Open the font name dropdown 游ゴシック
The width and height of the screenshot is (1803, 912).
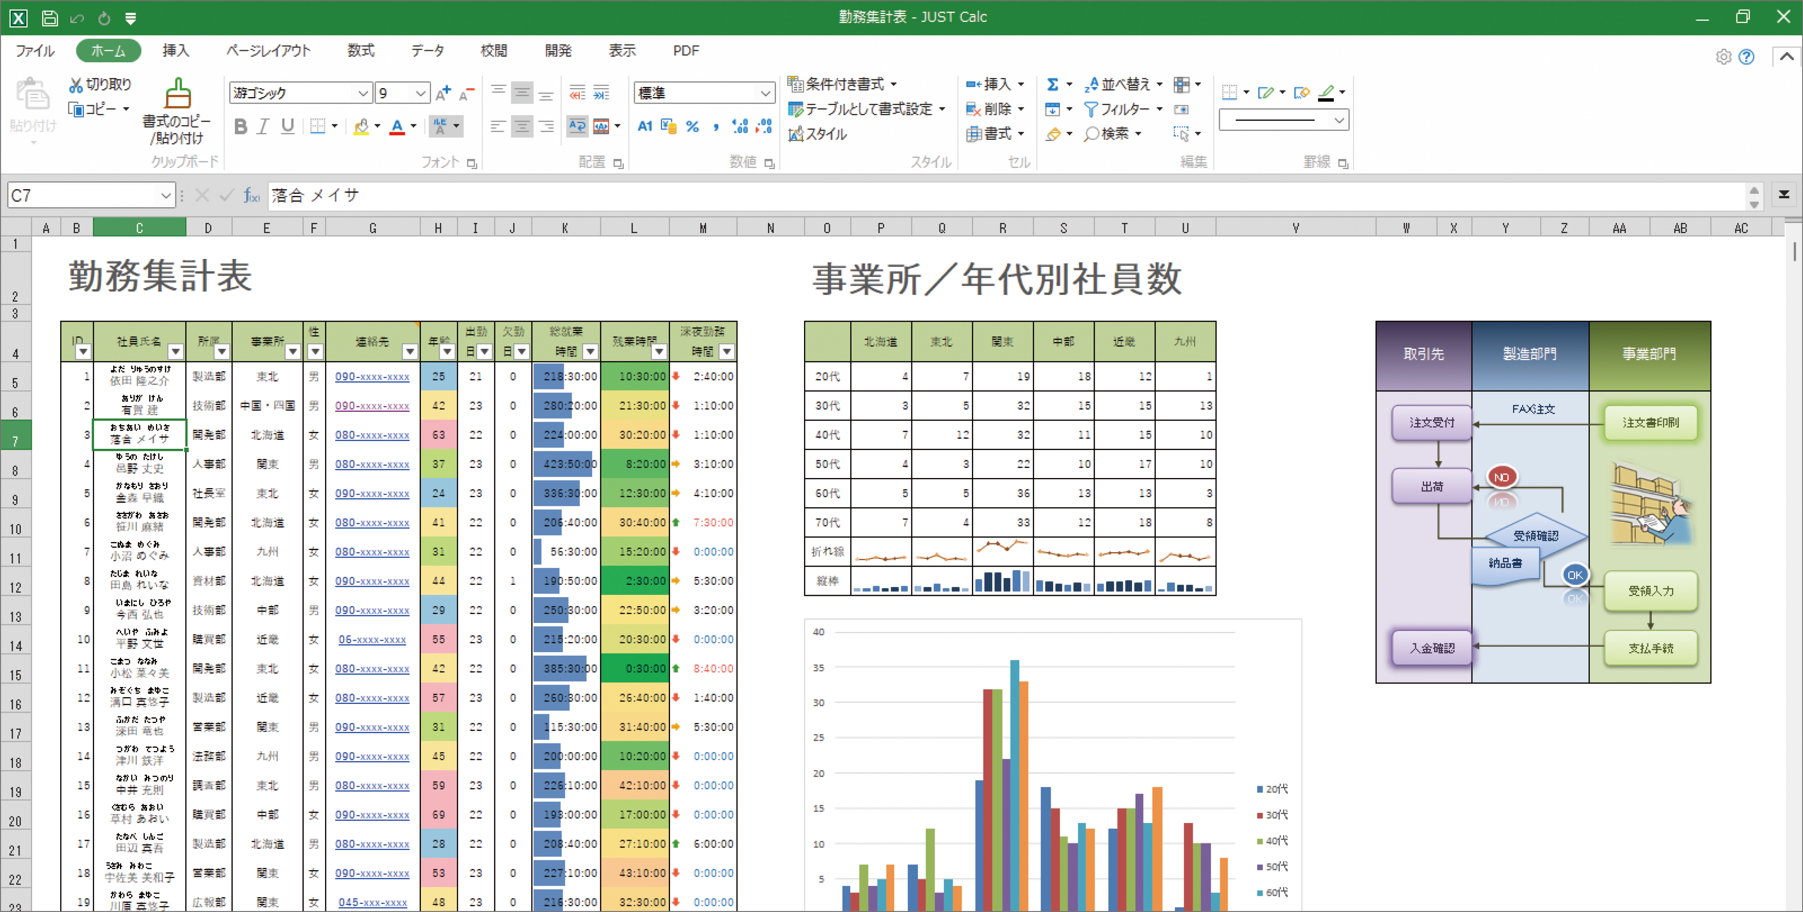[x=362, y=93]
